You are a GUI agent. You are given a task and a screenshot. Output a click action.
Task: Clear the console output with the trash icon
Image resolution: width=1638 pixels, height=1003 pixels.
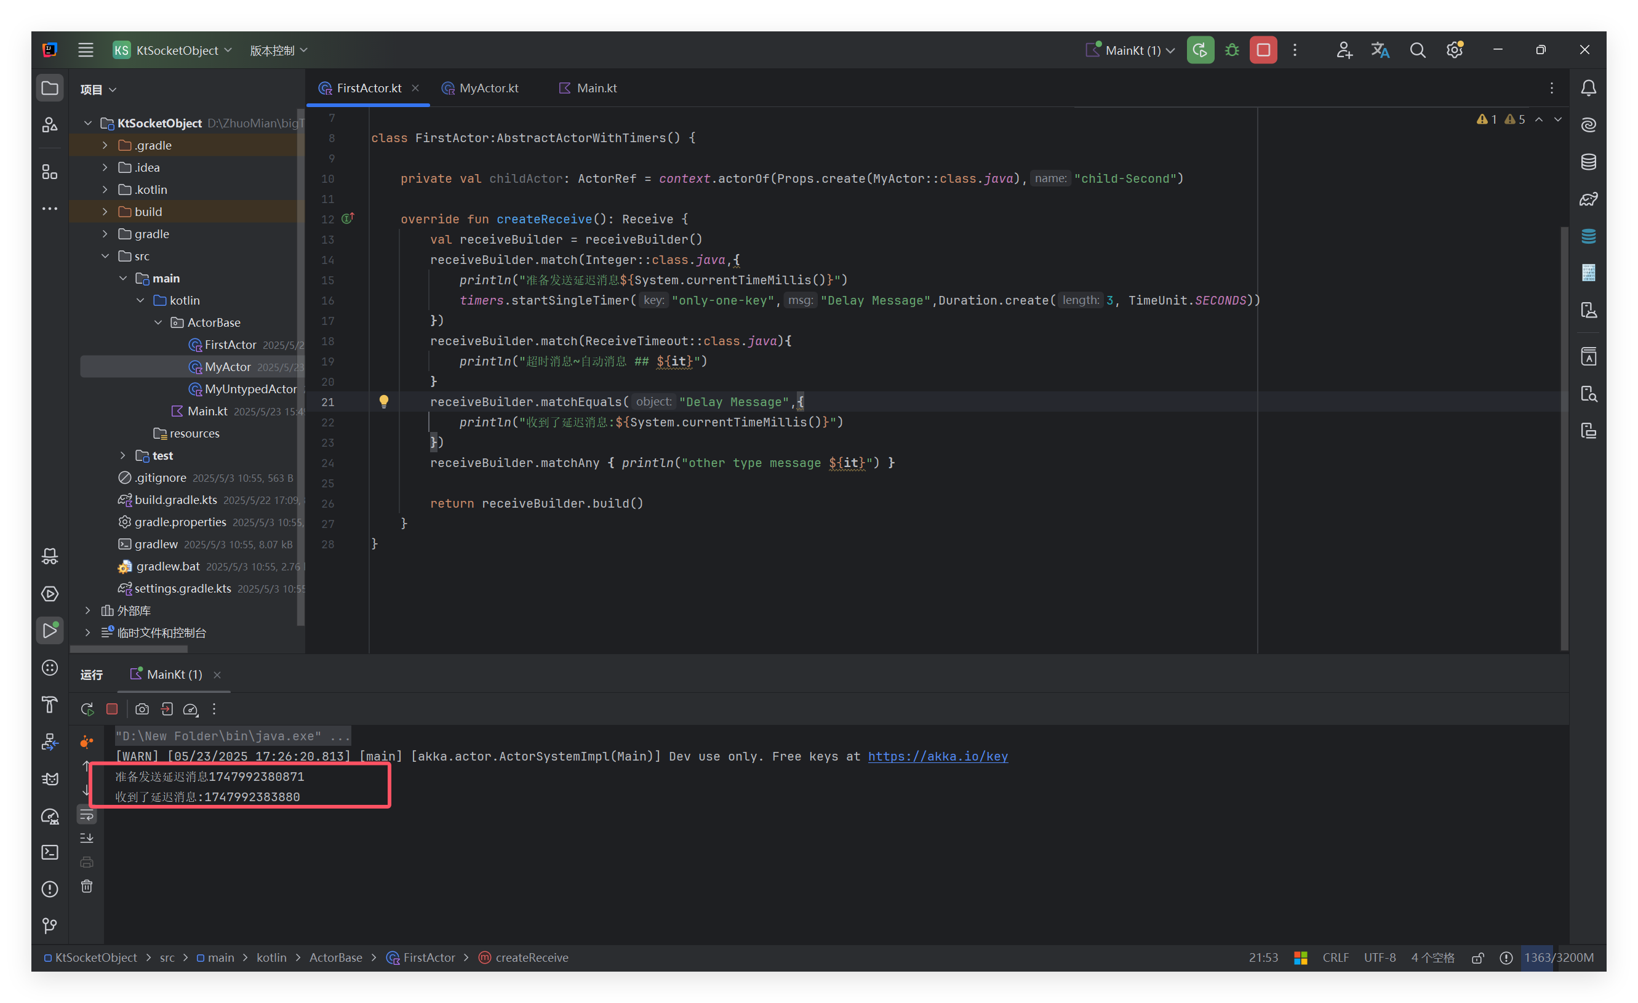86,886
